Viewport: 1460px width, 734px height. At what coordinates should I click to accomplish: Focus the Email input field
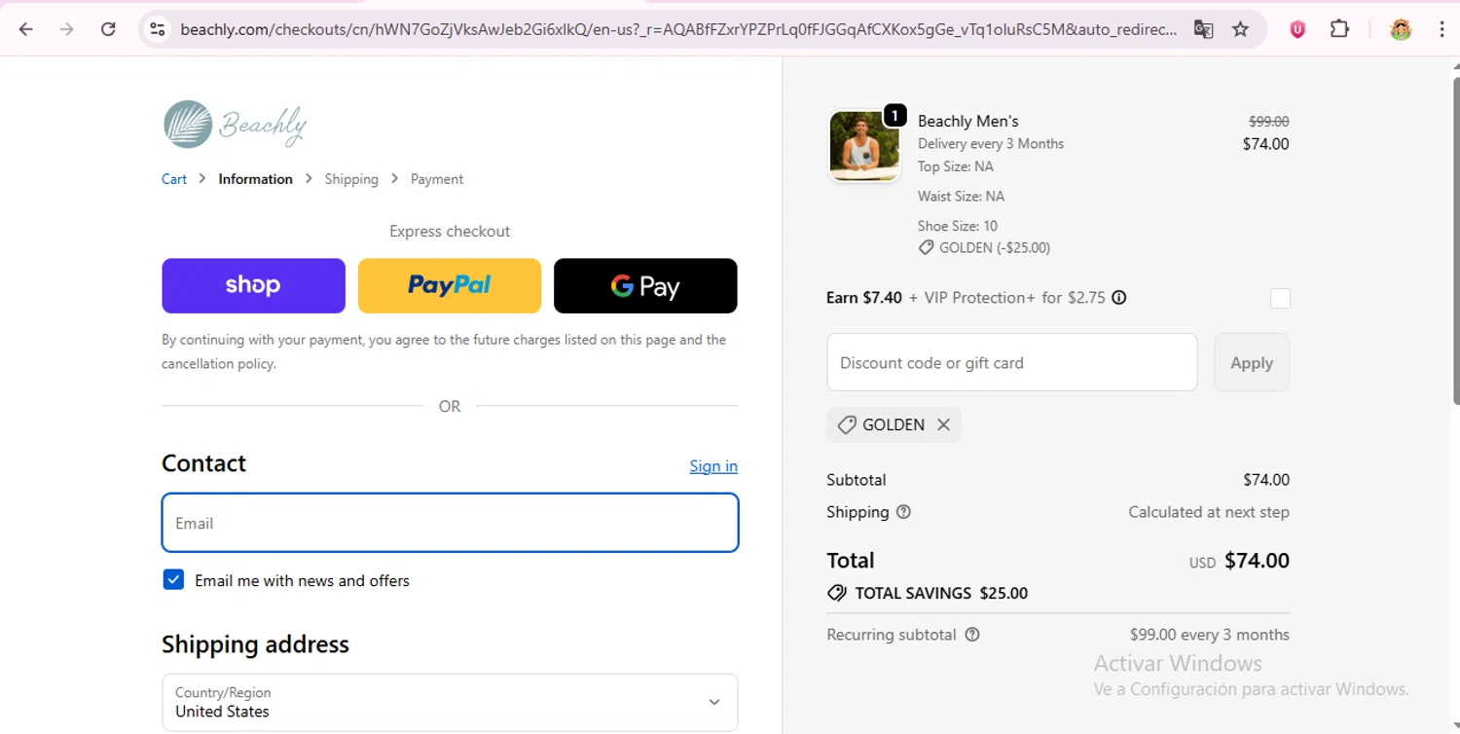coord(450,523)
